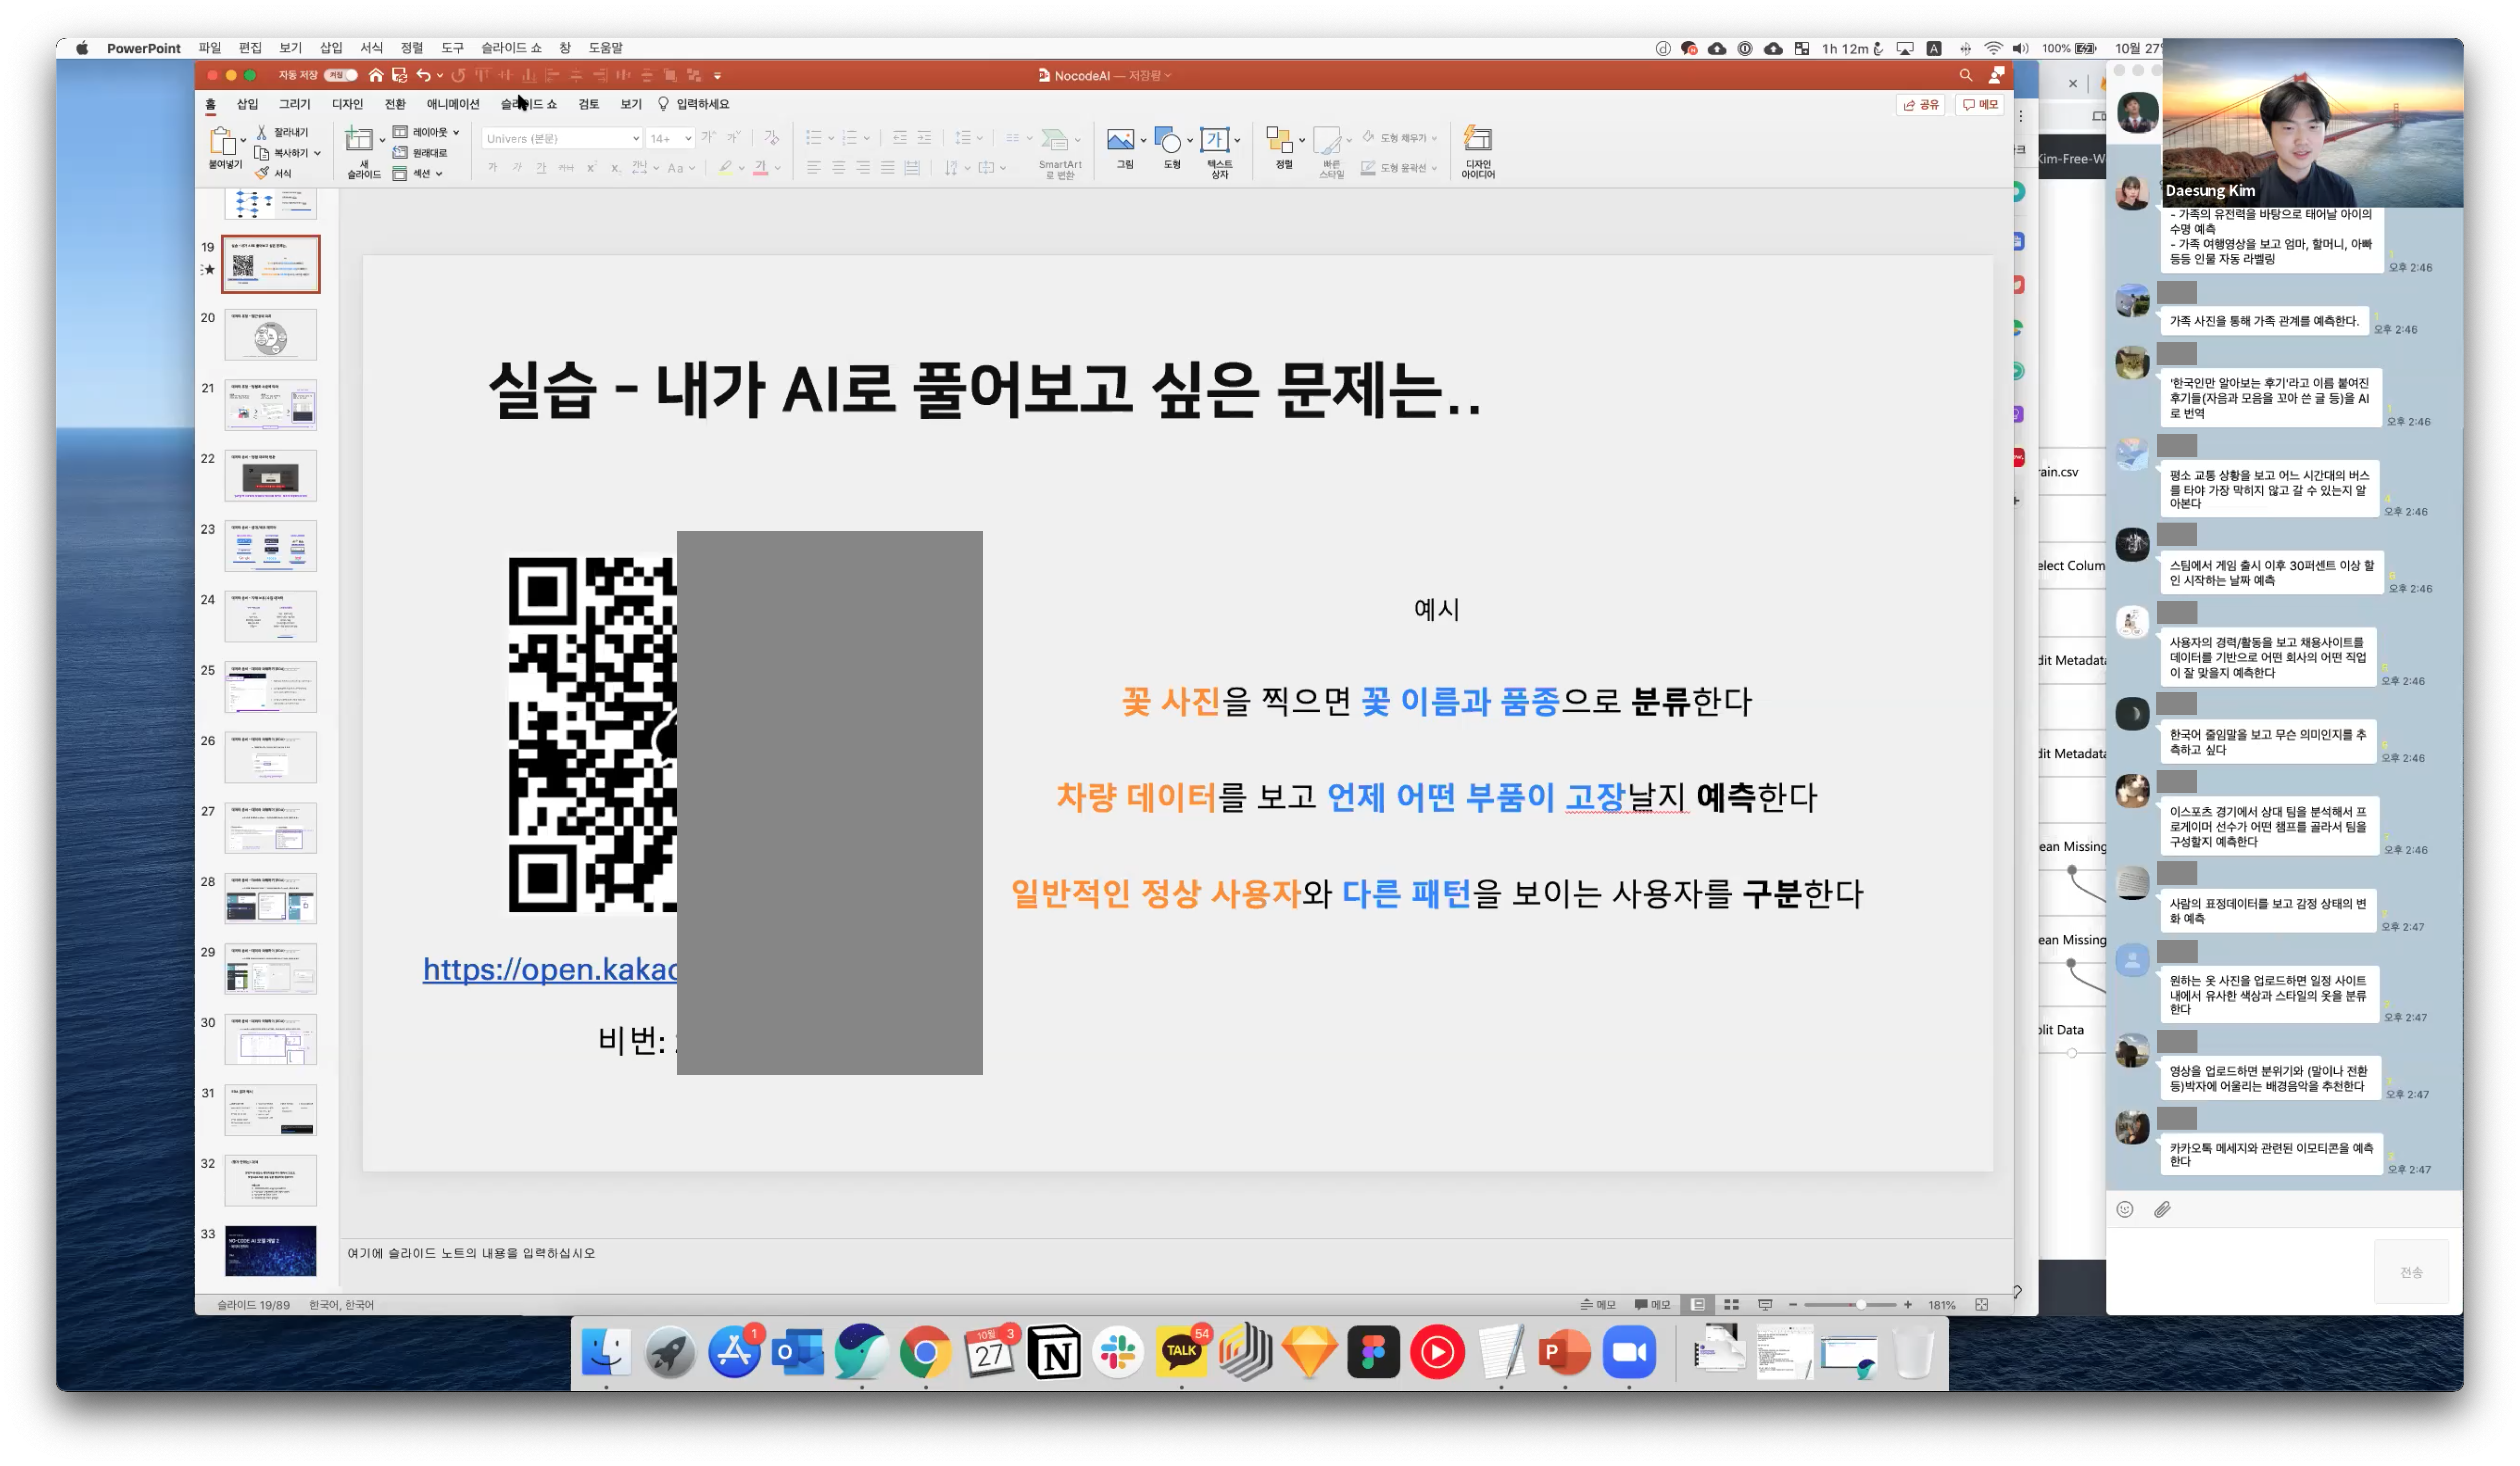
Task: Switch to slide sorter view
Action: pyautogui.click(x=1731, y=1304)
